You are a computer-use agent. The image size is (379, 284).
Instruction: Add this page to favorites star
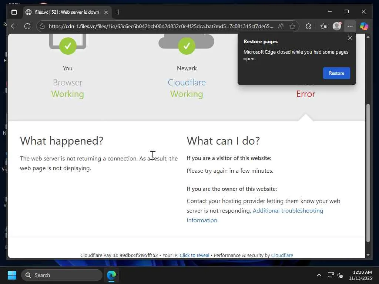292,26
